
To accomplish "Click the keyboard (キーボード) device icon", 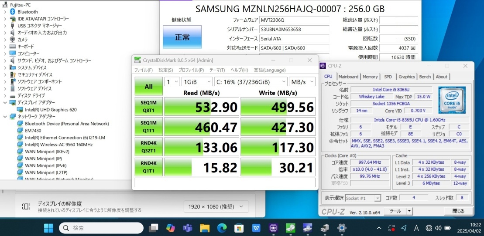I will (x=13, y=47).
